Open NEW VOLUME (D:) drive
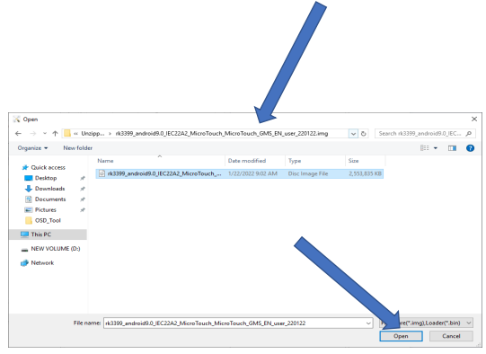 (56, 249)
